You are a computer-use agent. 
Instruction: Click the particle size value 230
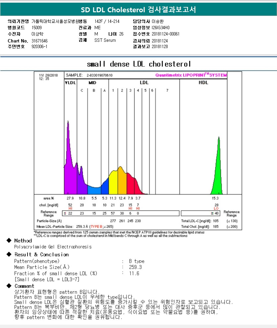click(x=138, y=221)
